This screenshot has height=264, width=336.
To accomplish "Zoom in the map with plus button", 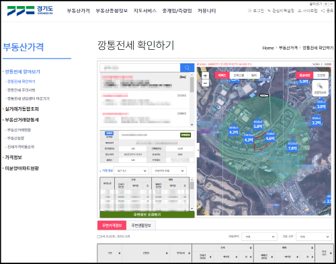I will (x=205, y=75).
